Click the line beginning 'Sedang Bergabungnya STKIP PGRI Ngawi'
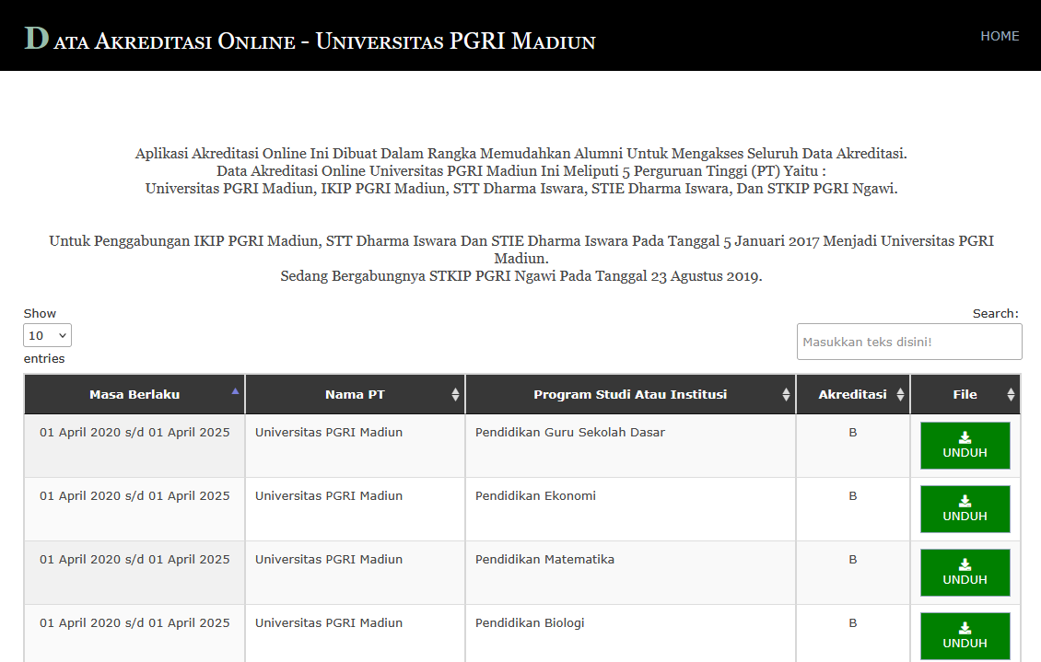This screenshot has width=1041, height=662. [521, 276]
